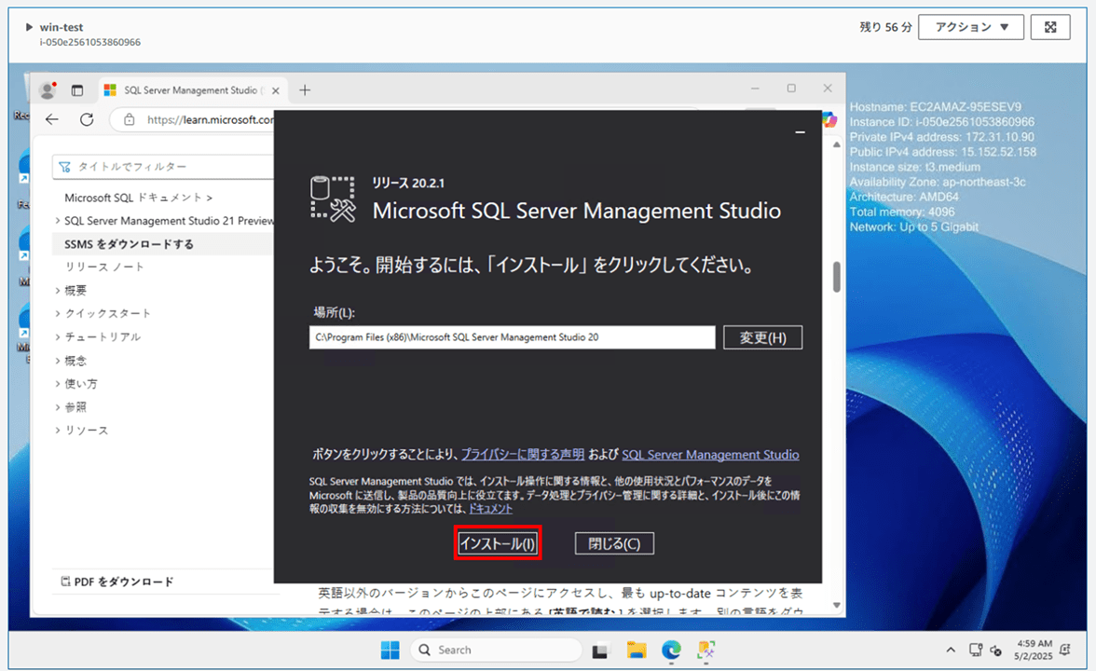
Task: Open the notifications bell icon
Action: 1064,650
